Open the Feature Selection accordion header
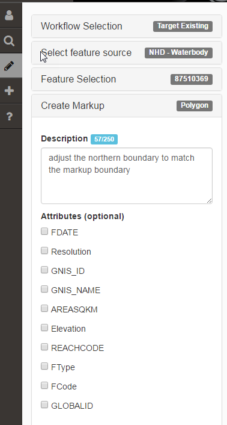This screenshot has width=227, height=425. point(127,79)
